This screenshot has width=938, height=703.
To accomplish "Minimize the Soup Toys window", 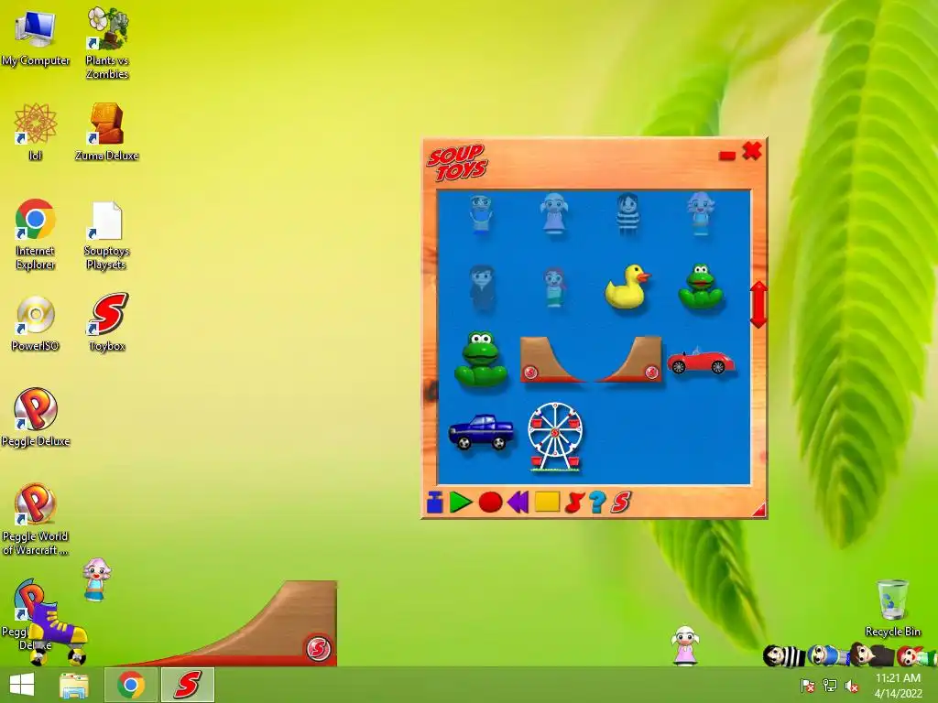I will [726, 156].
